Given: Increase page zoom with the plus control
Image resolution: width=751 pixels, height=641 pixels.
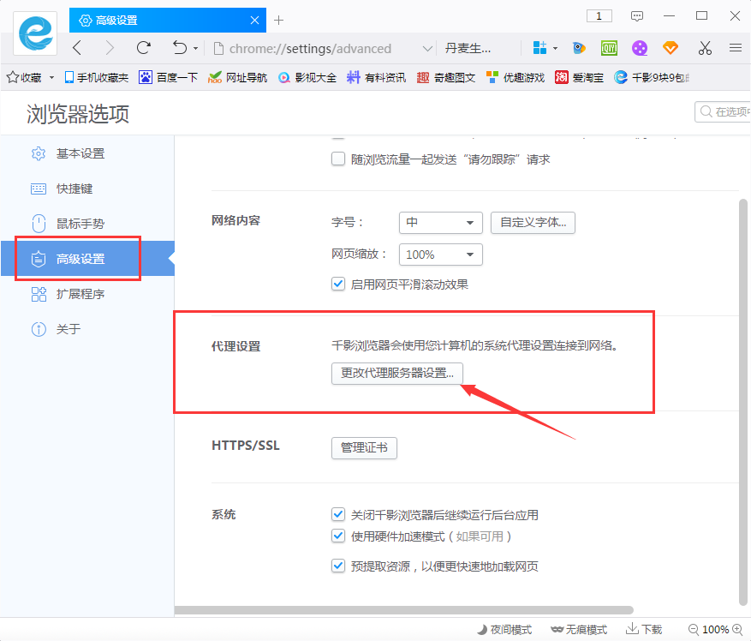Looking at the screenshot, I should coord(736,629).
